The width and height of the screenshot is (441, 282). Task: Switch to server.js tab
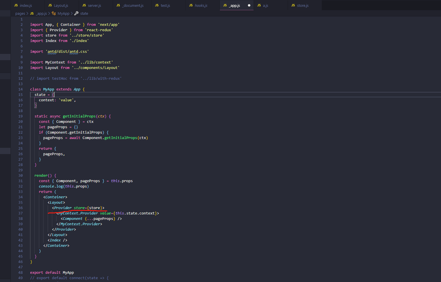[x=96, y=5]
